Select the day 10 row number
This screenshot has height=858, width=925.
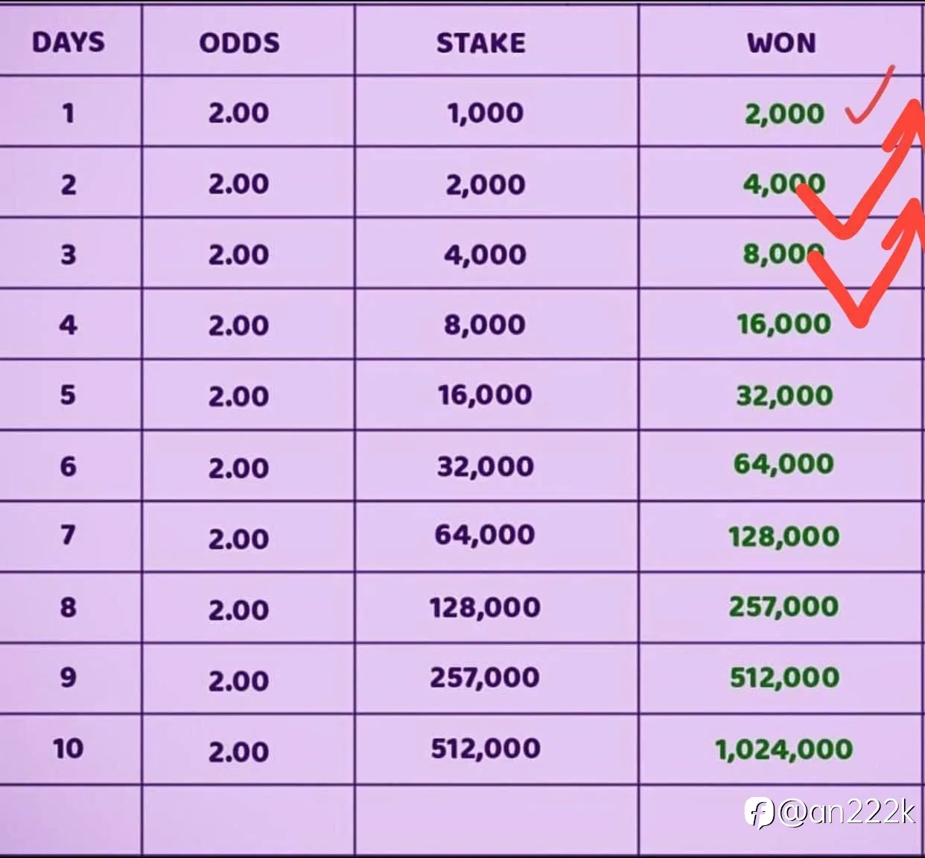(x=68, y=749)
